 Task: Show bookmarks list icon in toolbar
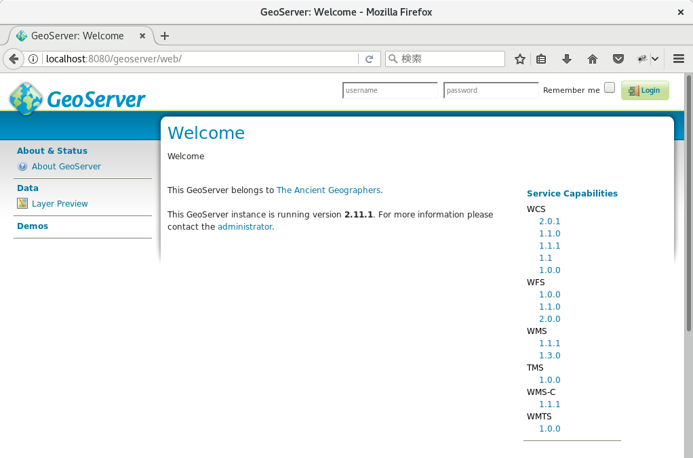[541, 59]
